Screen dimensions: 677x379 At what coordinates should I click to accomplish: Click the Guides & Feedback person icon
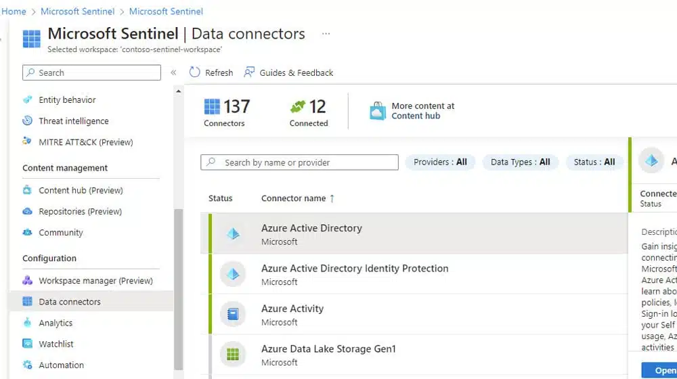249,72
